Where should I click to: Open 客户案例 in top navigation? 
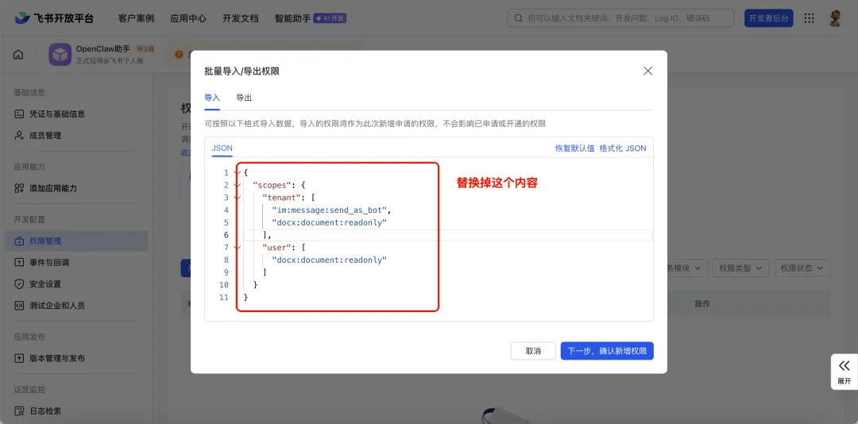point(137,18)
